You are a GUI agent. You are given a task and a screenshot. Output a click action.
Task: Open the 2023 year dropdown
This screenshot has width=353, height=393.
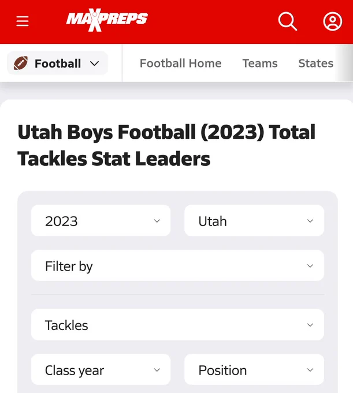point(101,221)
